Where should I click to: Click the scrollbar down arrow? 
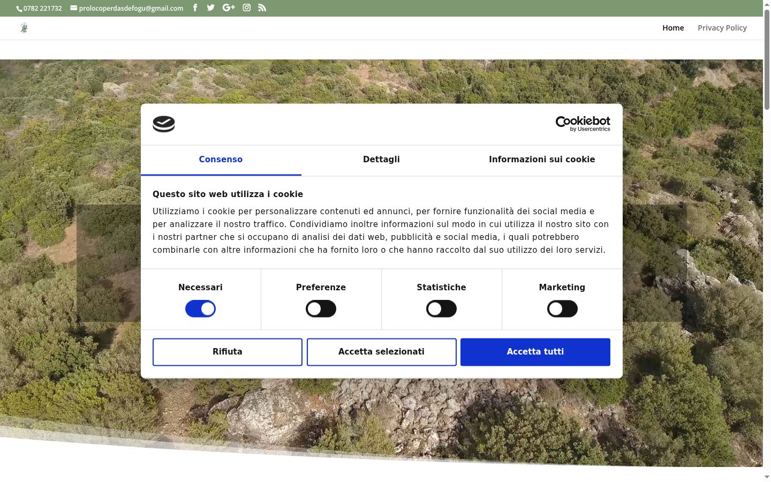(x=767, y=477)
